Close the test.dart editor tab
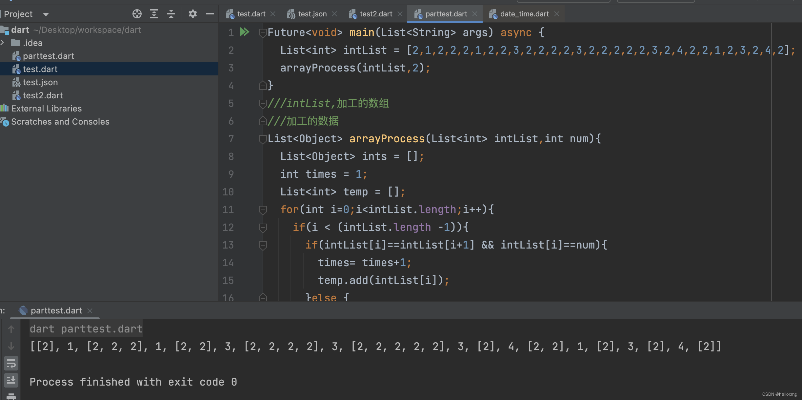Screen dimensions: 802x400 pos(273,14)
